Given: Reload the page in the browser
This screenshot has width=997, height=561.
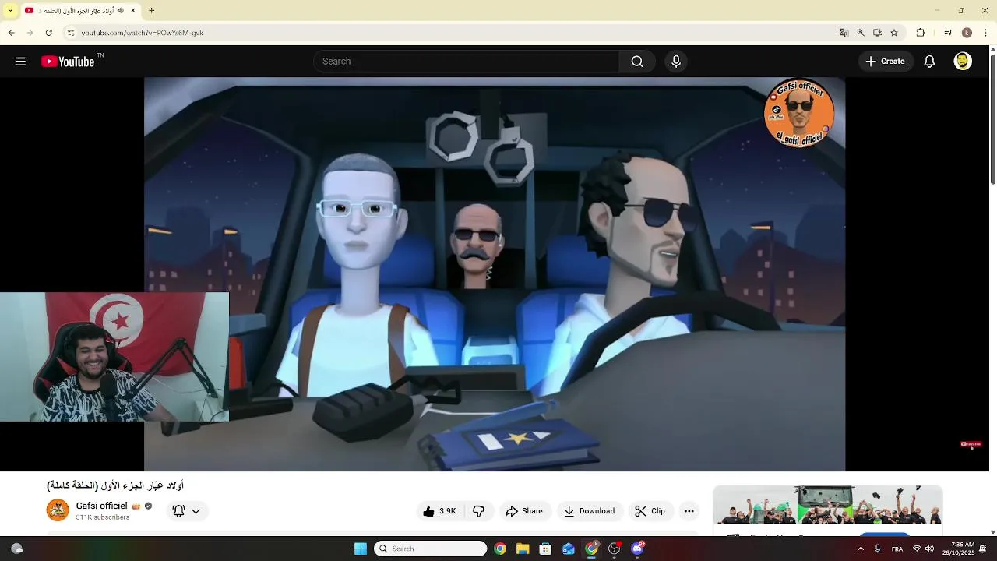Looking at the screenshot, I should 49,33.
